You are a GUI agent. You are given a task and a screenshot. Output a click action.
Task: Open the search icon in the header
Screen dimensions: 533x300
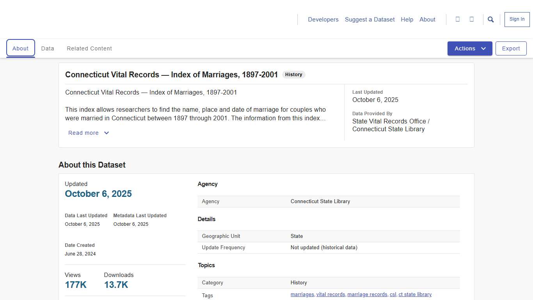click(x=490, y=19)
